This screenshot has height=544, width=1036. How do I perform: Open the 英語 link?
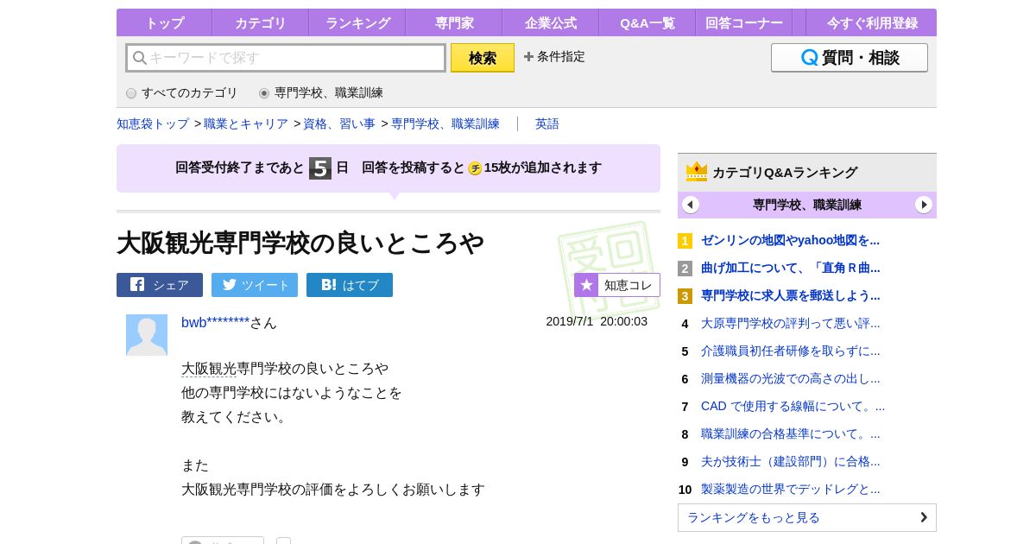point(547,123)
